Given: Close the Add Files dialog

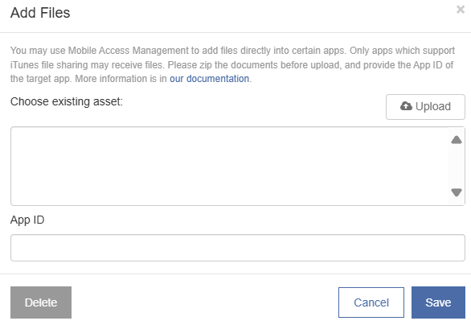Looking at the screenshot, I should (461, 10).
